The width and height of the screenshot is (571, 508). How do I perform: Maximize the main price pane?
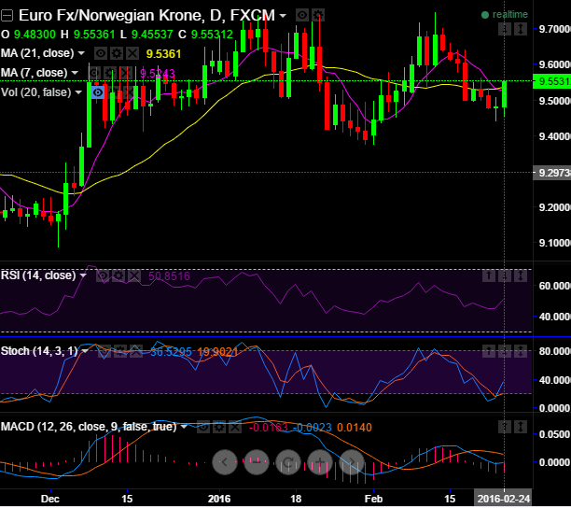click(521, 29)
